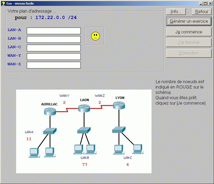Screen dimensions: 214x184
Task: Click the LAN-A label in the diagram
Action: [x=29, y=132]
